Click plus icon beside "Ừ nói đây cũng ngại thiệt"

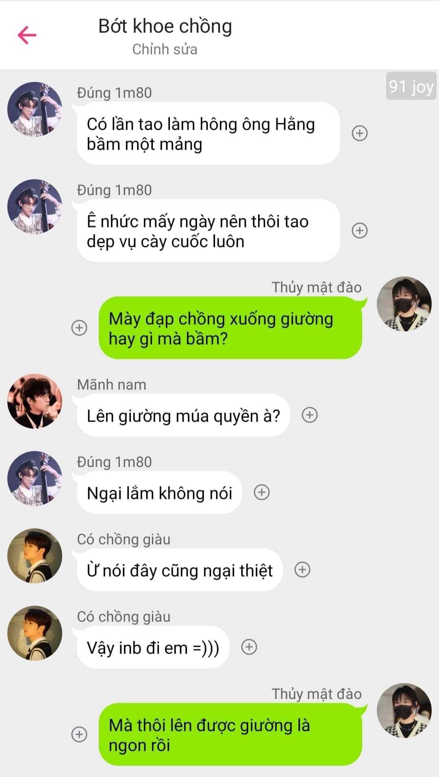point(302,569)
